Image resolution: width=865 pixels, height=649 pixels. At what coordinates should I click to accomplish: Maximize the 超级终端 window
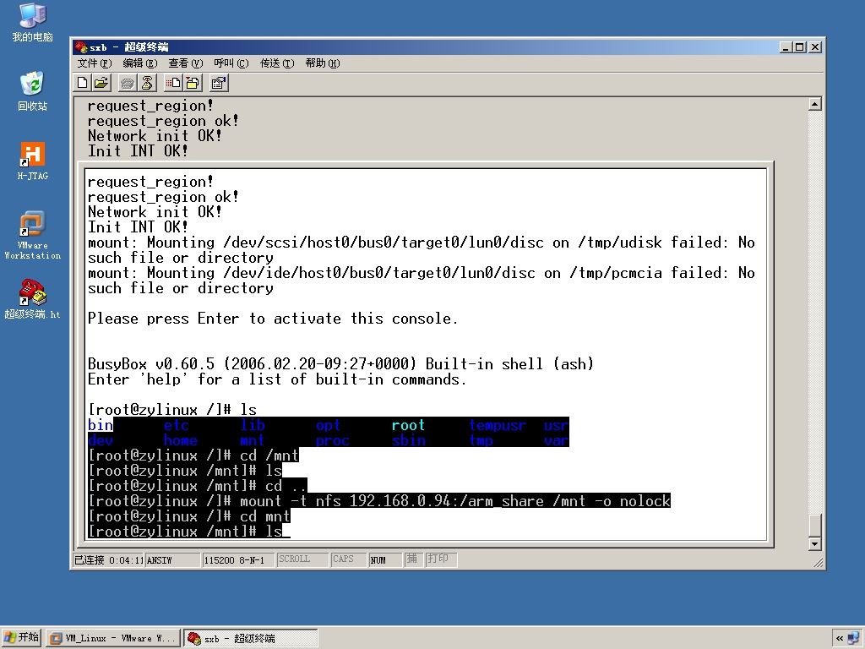click(x=799, y=47)
